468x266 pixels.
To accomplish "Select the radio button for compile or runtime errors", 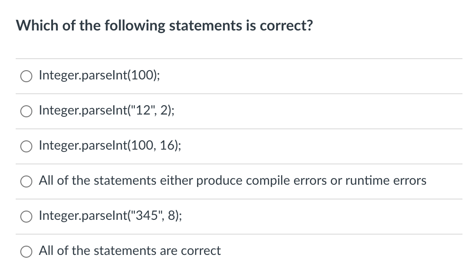I will tap(26, 181).
